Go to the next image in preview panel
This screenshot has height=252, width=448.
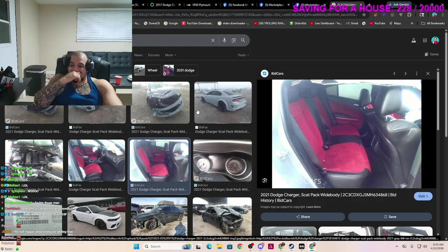[x=405, y=73]
